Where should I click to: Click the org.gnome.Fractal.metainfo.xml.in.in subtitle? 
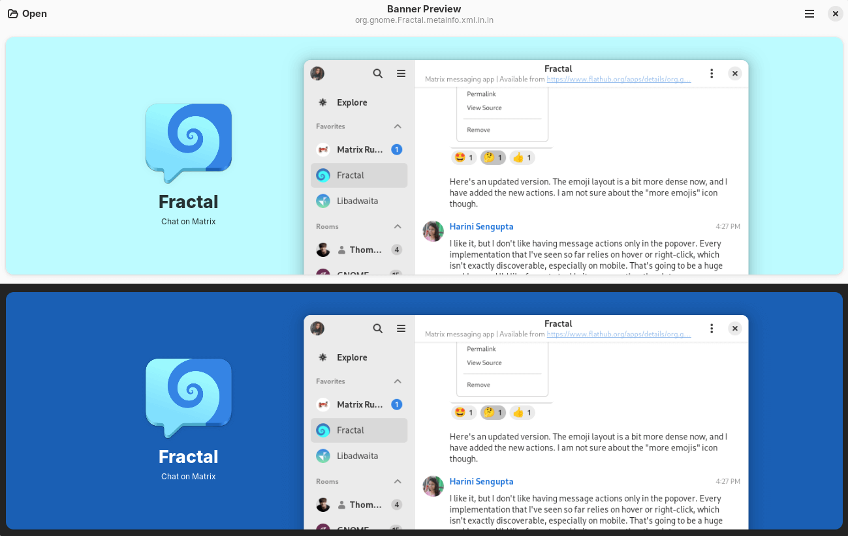click(424, 20)
